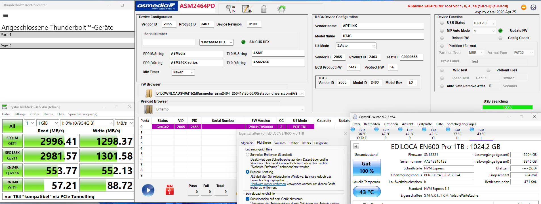Open the MB/s unit dropdown
The width and height of the screenshot is (541, 204).
click(124, 123)
